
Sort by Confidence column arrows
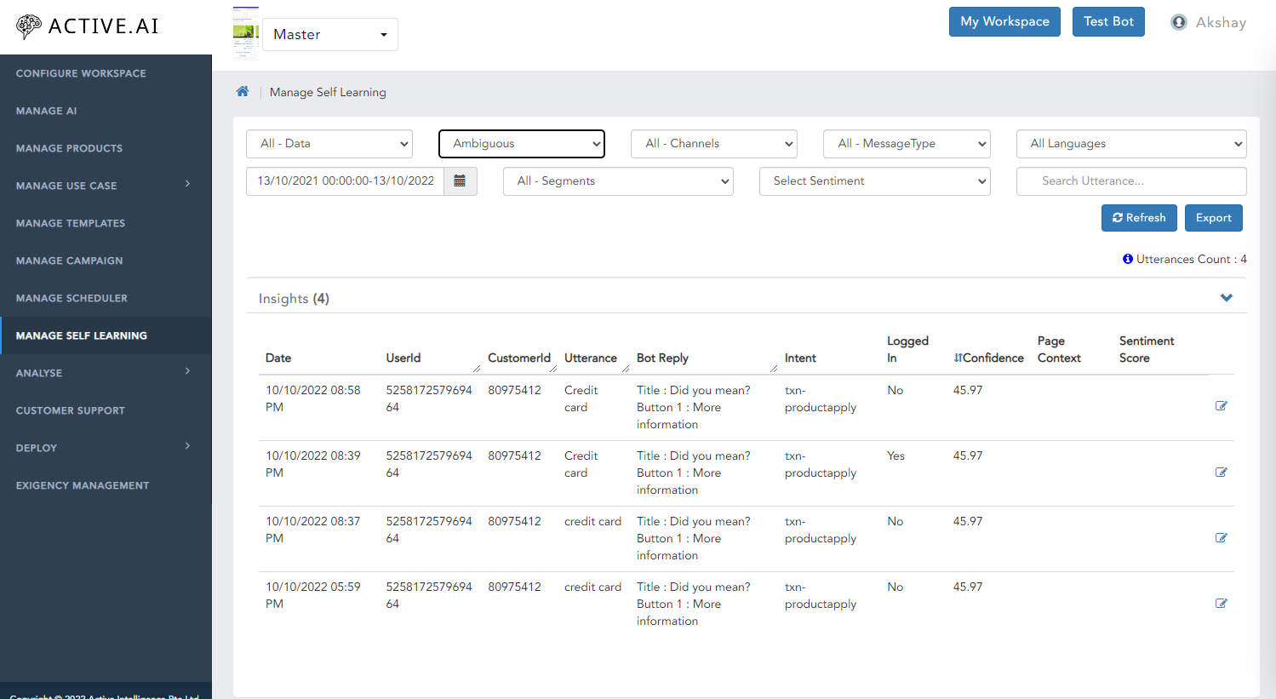[x=958, y=358]
